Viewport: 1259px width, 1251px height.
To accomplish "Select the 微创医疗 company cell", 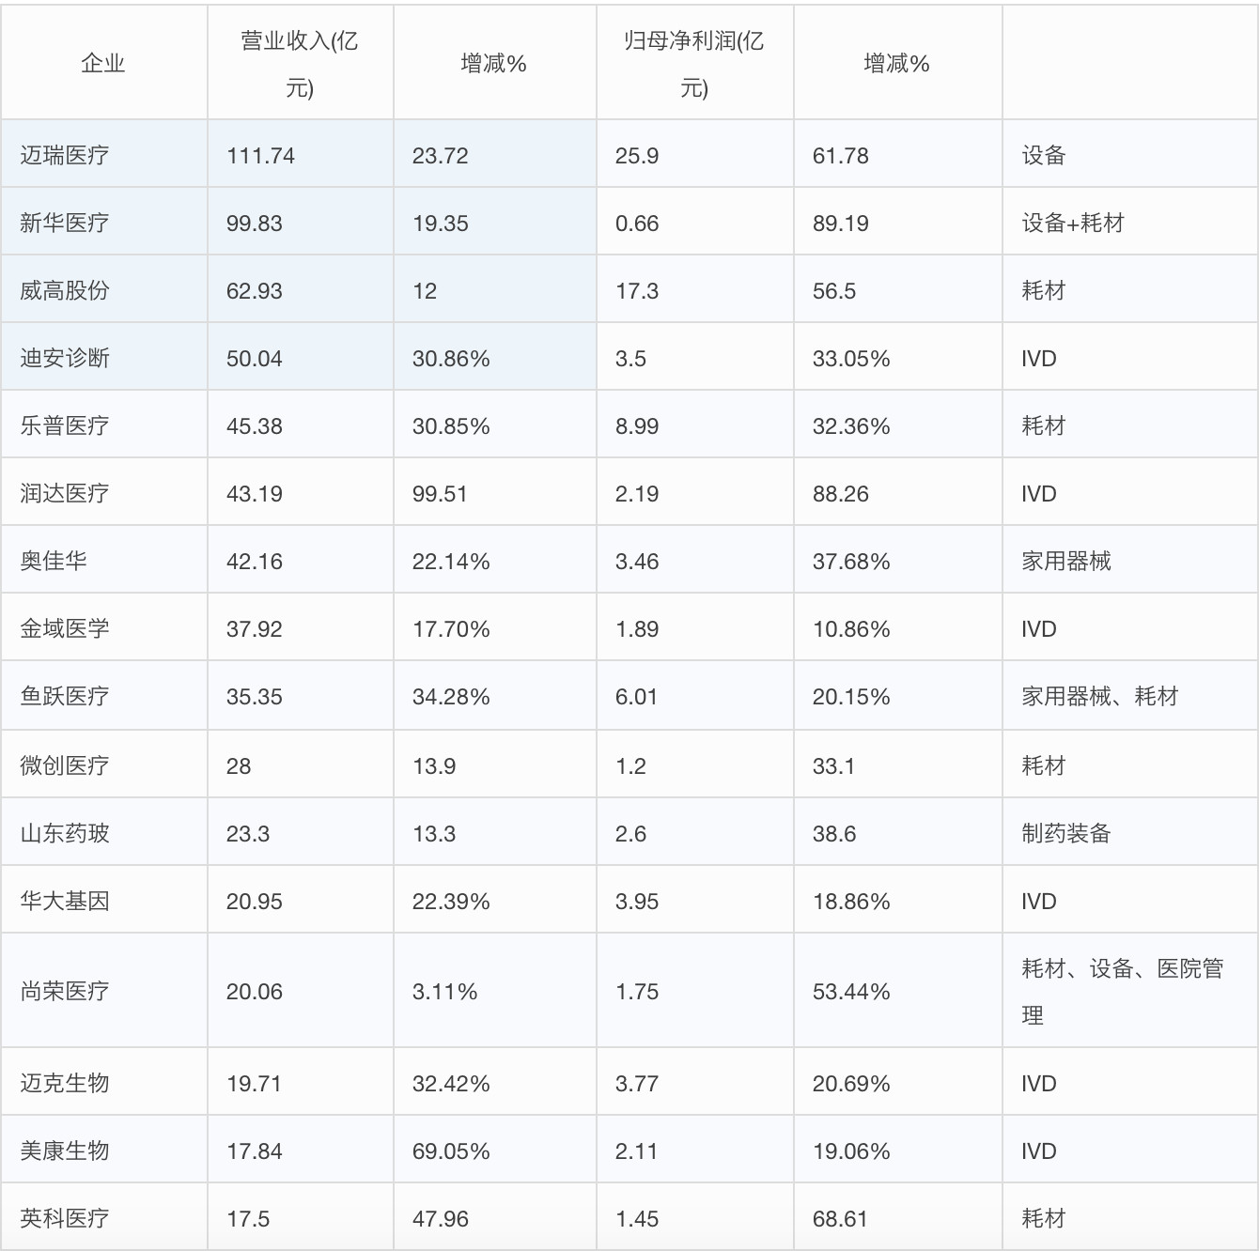I will pyautogui.click(x=103, y=764).
